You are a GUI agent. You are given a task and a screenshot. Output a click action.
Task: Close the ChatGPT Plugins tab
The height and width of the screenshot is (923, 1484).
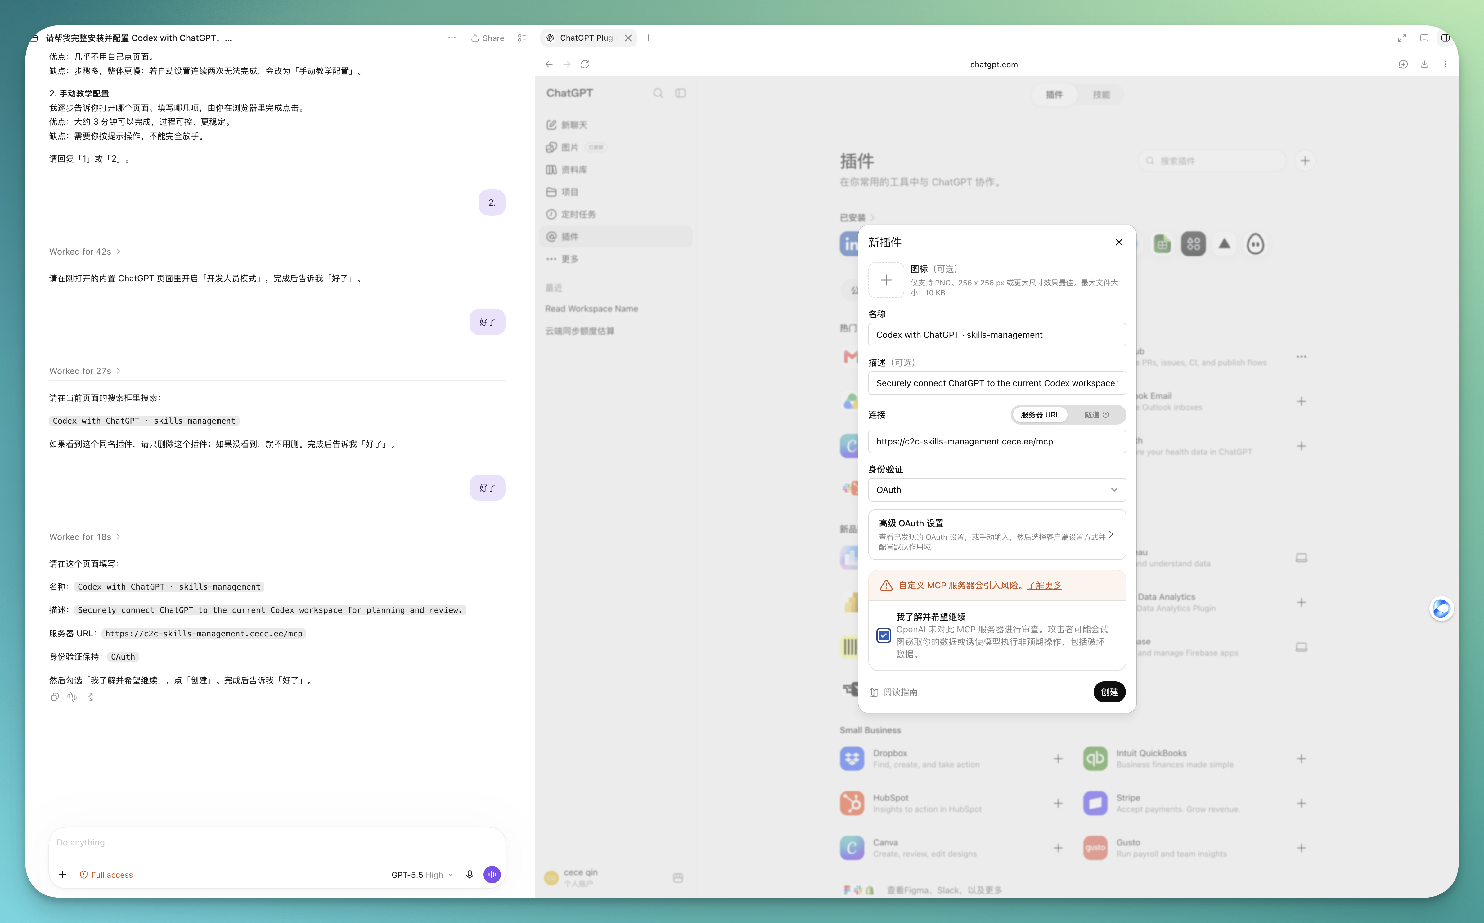pyautogui.click(x=628, y=38)
